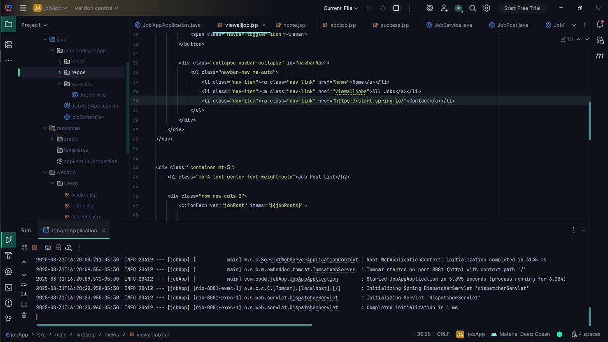Open Search Everywhere magnifier
608x342 pixels.
pos(472,8)
